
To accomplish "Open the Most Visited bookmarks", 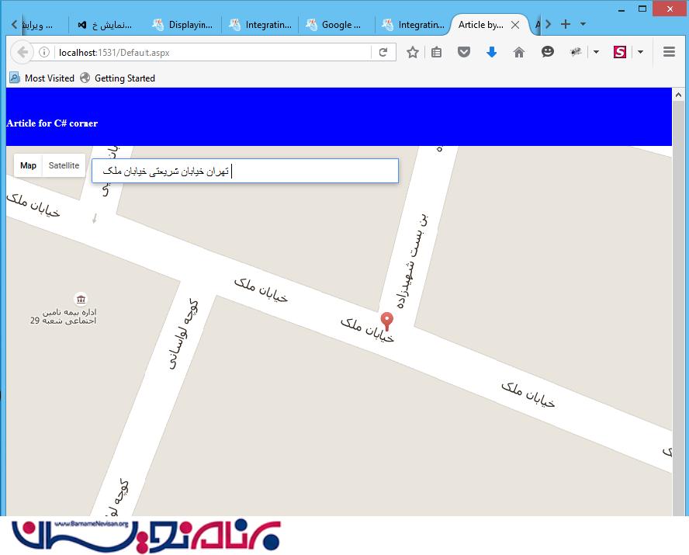I will (42, 78).
